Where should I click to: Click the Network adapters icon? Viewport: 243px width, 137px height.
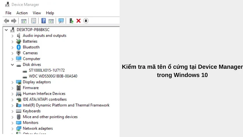click(19, 129)
